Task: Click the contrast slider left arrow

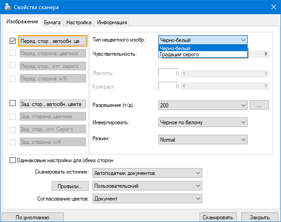Action: point(184,86)
